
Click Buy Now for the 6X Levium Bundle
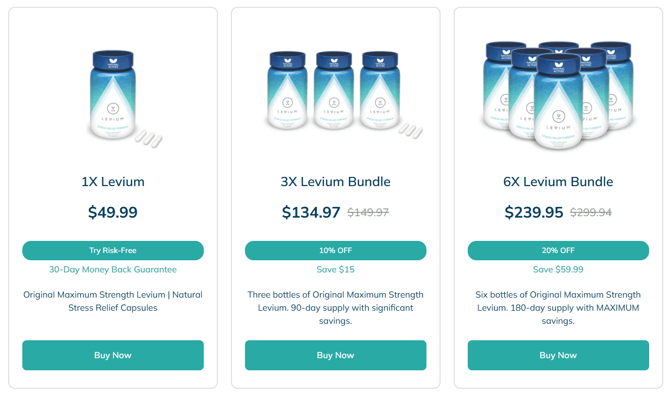[558, 355]
